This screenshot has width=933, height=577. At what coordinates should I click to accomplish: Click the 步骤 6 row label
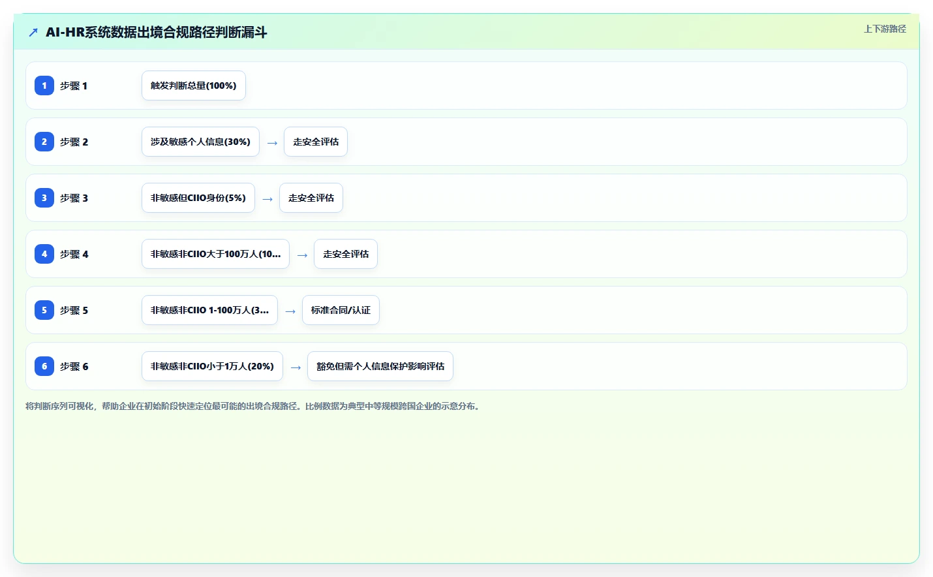[74, 366]
